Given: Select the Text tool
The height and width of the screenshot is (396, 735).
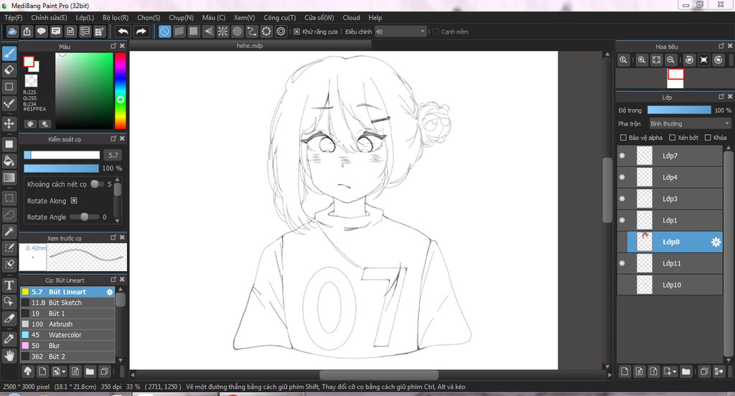Looking at the screenshot, I should (9, 285).
